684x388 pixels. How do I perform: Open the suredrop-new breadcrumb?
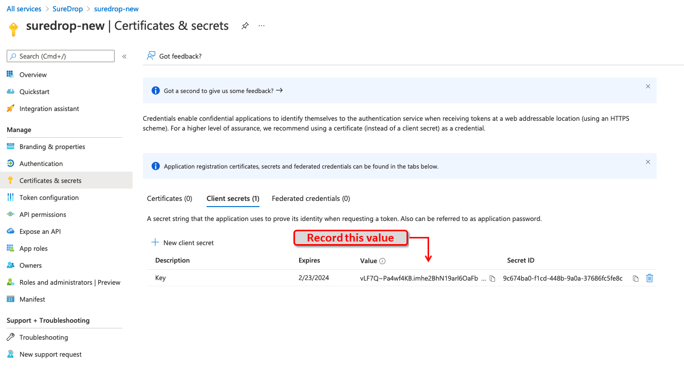116,9
